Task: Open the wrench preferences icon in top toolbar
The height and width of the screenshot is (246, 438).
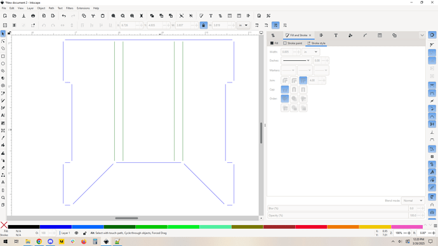Action: [269, 16]
